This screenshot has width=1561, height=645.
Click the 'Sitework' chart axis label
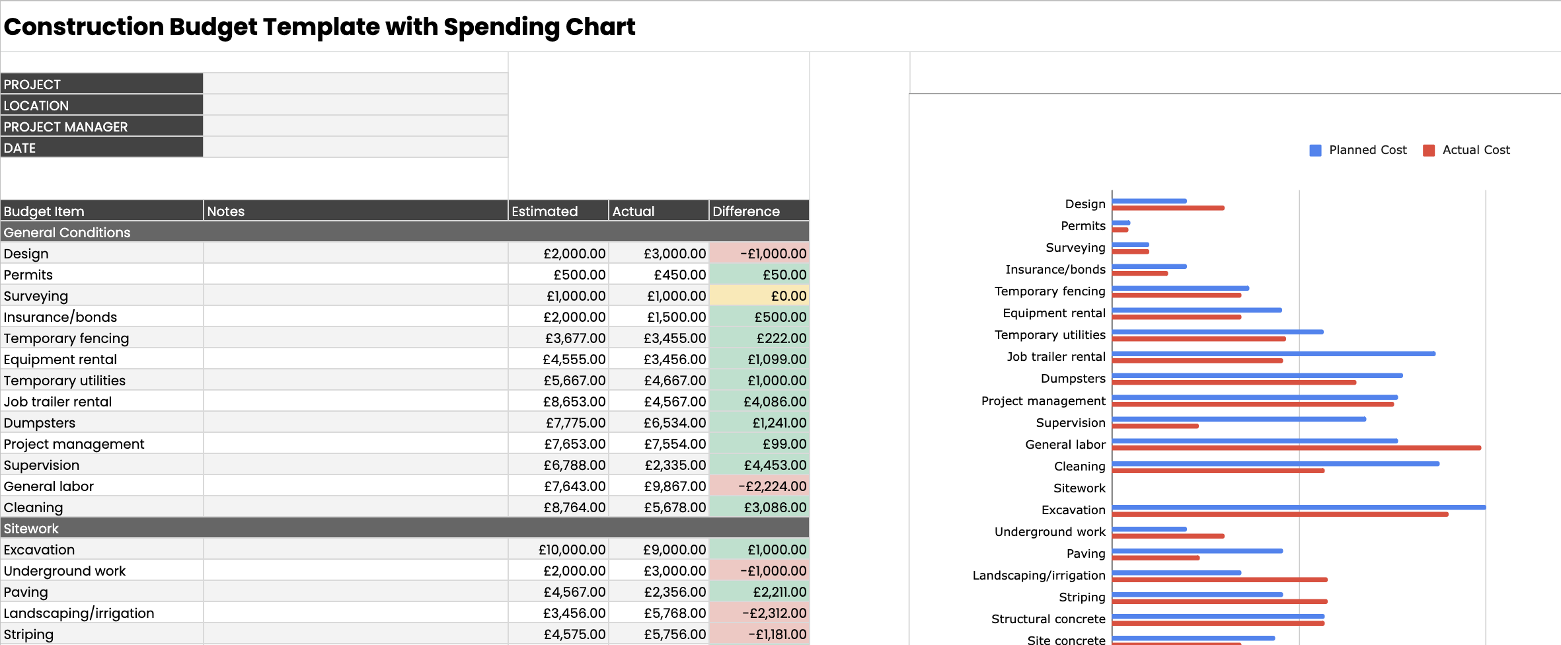pyautogui.click(x=1079, y=488)
